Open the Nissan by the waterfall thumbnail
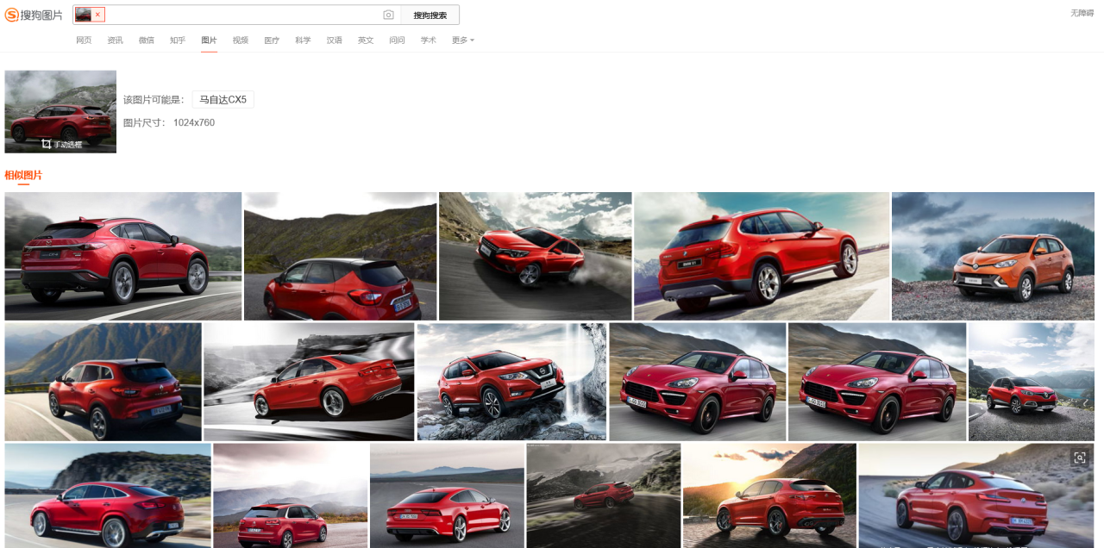The image size is (1104, 548). point(511,382)
